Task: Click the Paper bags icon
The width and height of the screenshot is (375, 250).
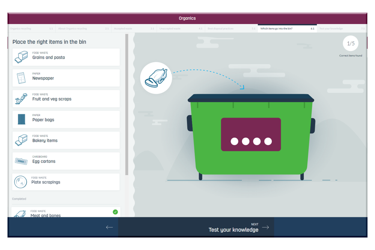Action: [x=21, y=119]
